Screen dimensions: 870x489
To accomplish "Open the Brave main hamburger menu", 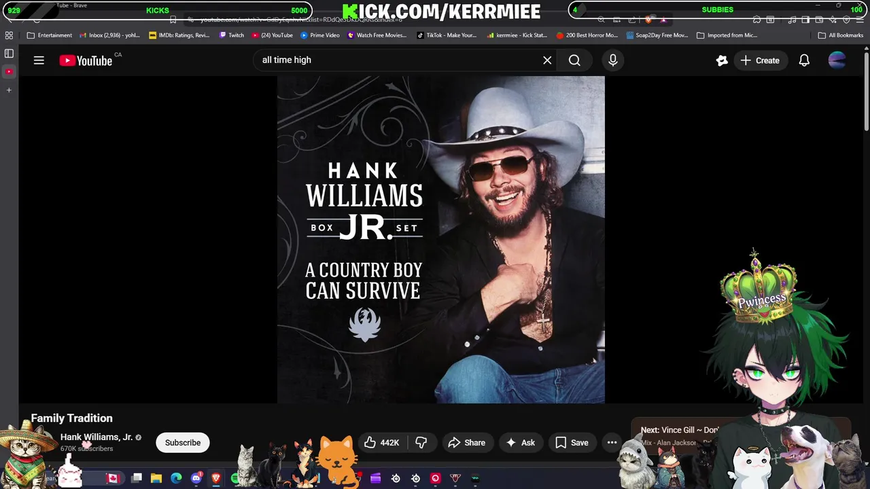I will tap(861, 20).
